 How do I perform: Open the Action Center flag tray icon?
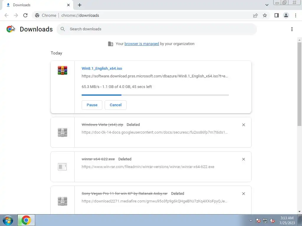(x=258, y=220)
